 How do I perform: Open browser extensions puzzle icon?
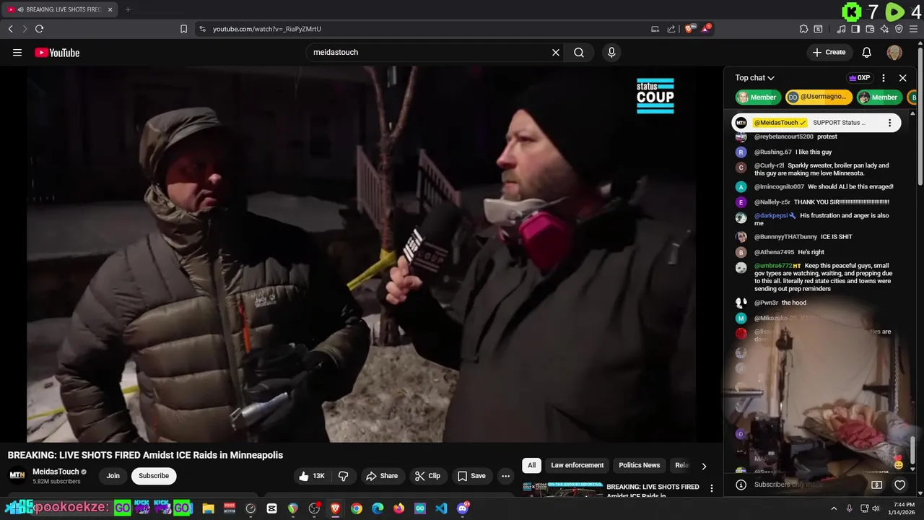pos(803,29)
